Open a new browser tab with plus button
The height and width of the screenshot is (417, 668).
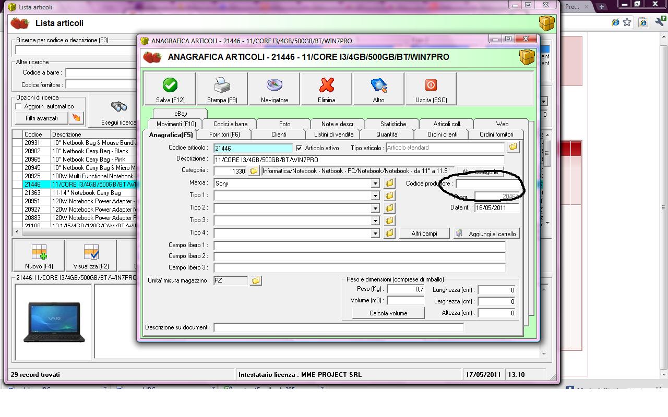(602, 7)
